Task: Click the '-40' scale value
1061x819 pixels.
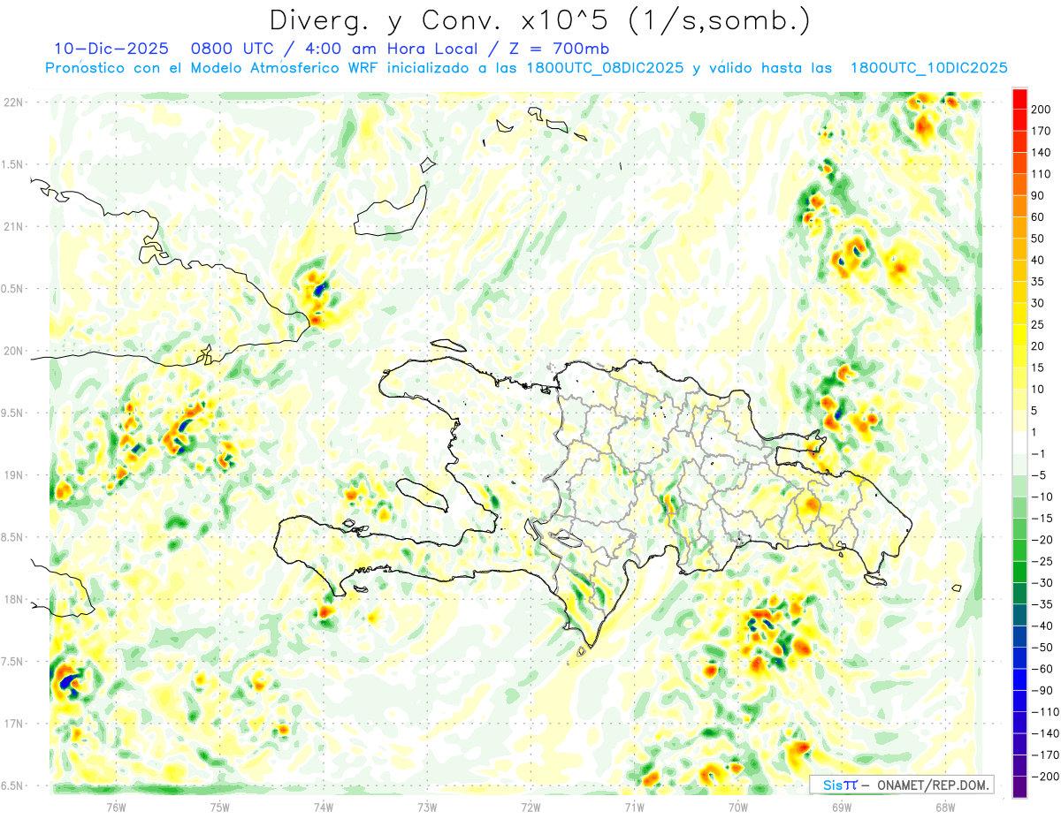Action: 1042,626
